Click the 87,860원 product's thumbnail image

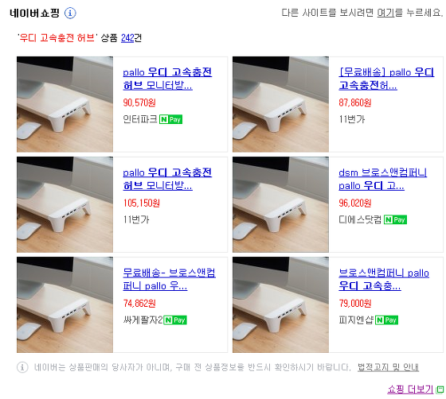click(x=280, y=104)
